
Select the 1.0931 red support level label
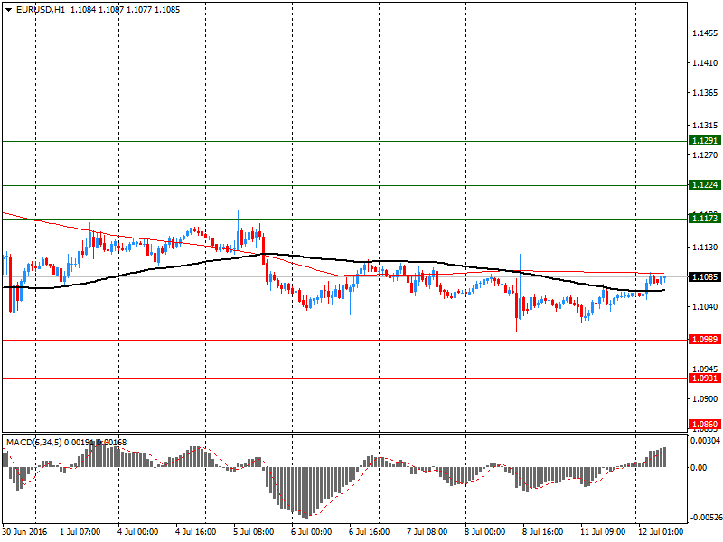705,378
